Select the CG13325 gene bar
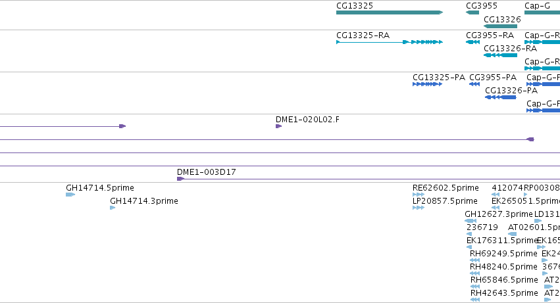 tap(390, 12)
